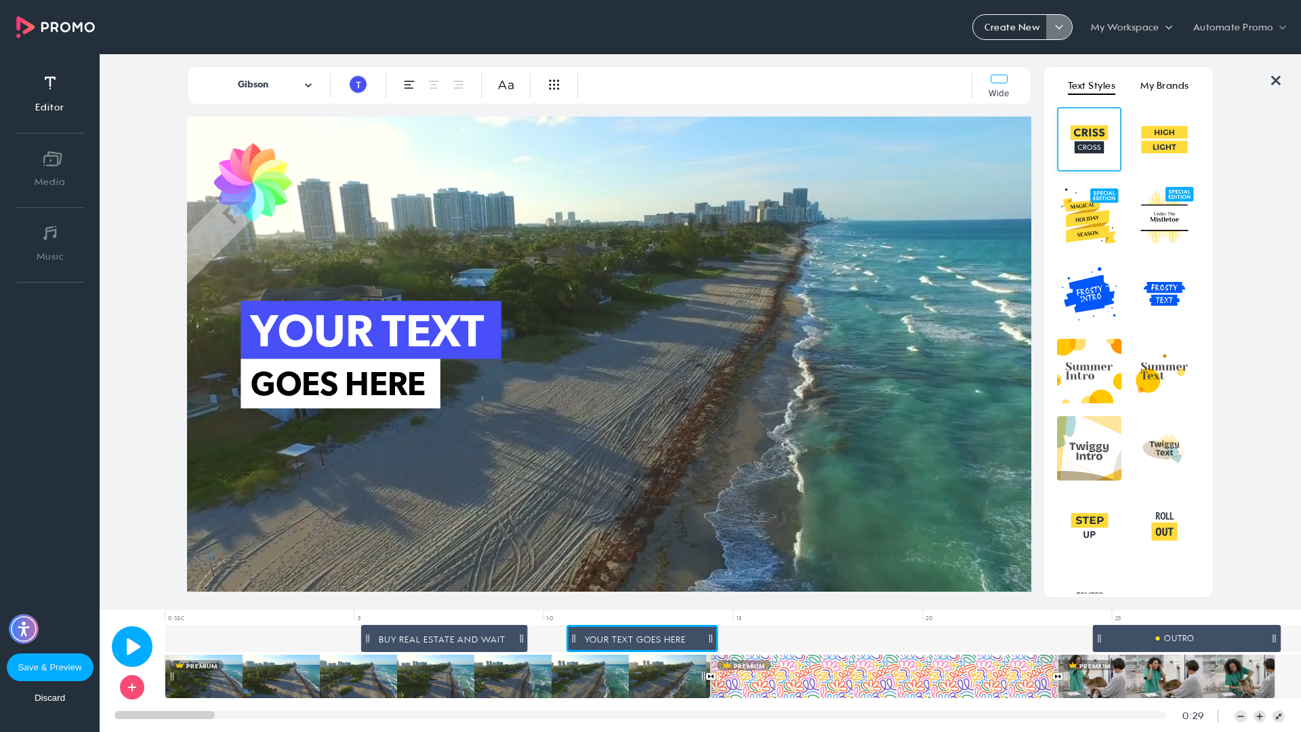Play the video preview
This screenshot has height=732, width=1301.
pyautogui.click(x=132, y=647)
